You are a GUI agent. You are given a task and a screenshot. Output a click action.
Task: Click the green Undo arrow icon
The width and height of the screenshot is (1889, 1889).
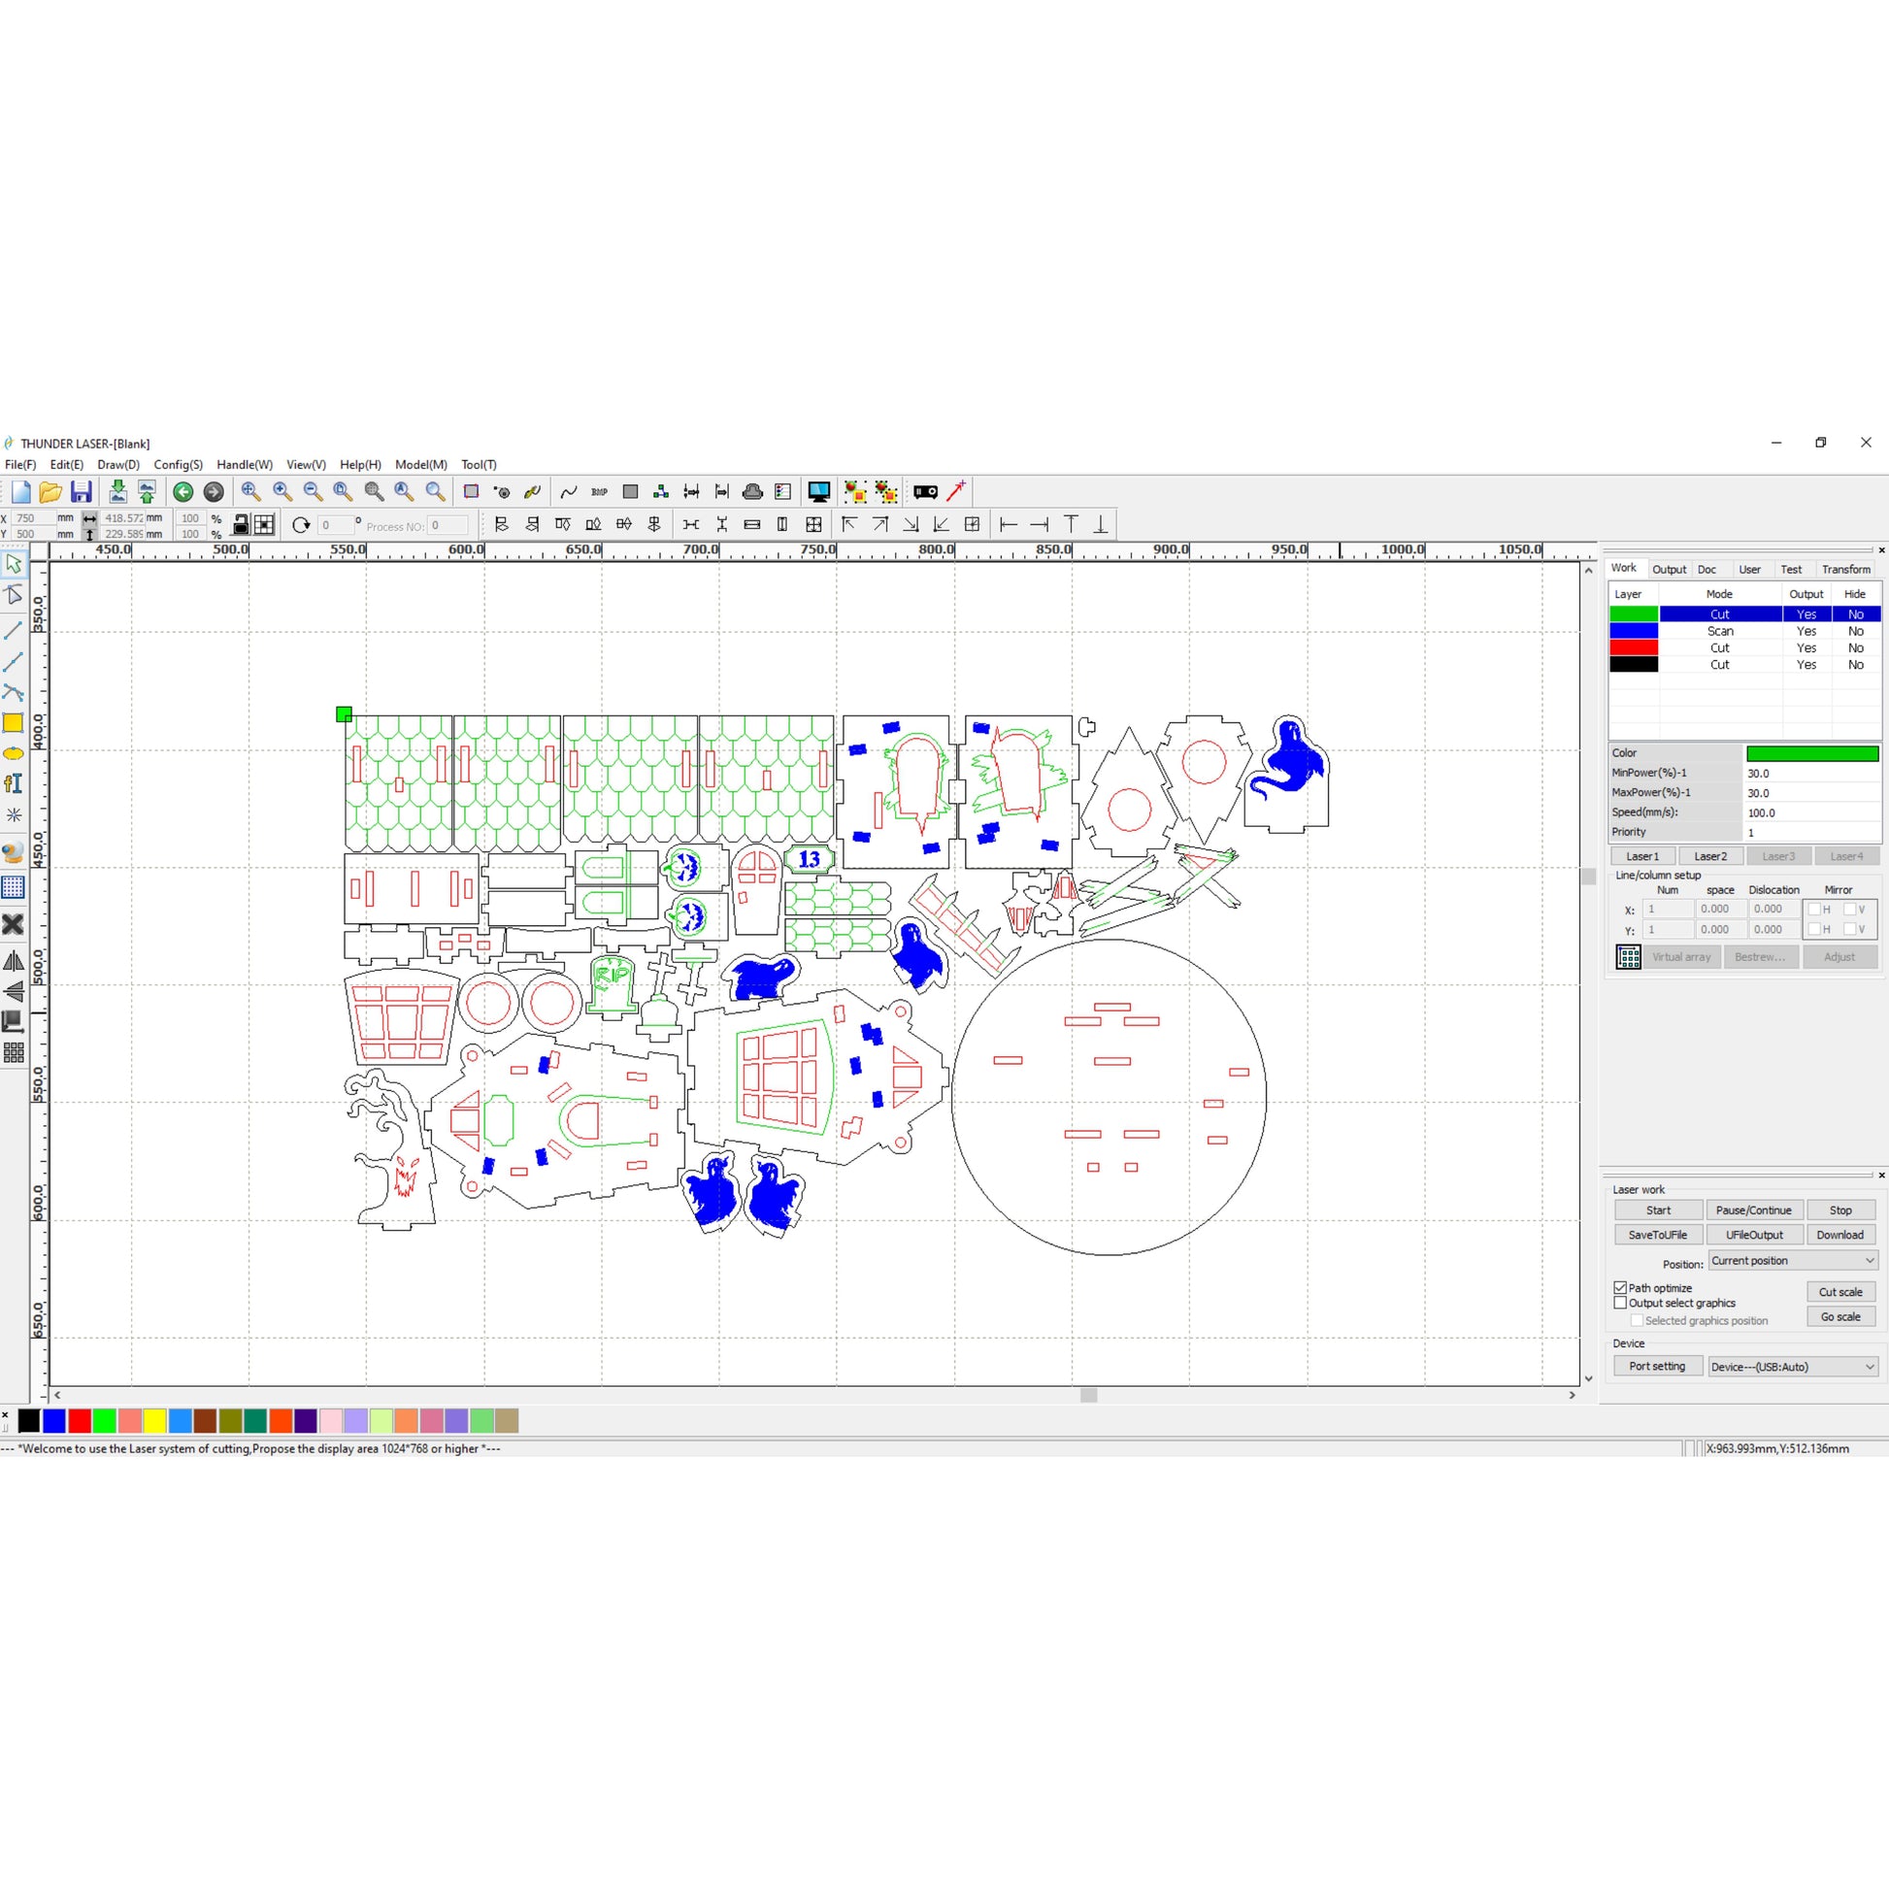(182, 492)
